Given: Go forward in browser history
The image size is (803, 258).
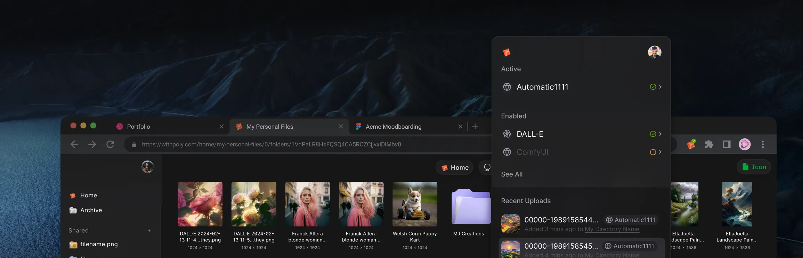Looking at the screenshot, I should point(92,144).
